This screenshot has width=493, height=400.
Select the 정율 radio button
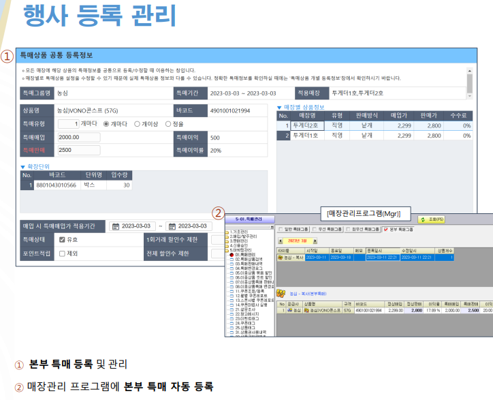[x=168, y=124]
